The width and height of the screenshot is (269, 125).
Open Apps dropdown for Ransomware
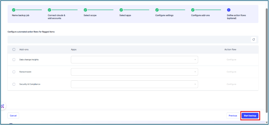[134, 72]
